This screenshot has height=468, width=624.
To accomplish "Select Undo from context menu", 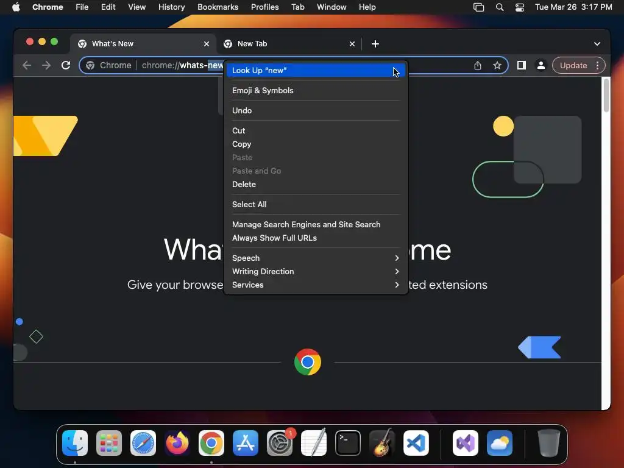I will (x=316, y=111).
